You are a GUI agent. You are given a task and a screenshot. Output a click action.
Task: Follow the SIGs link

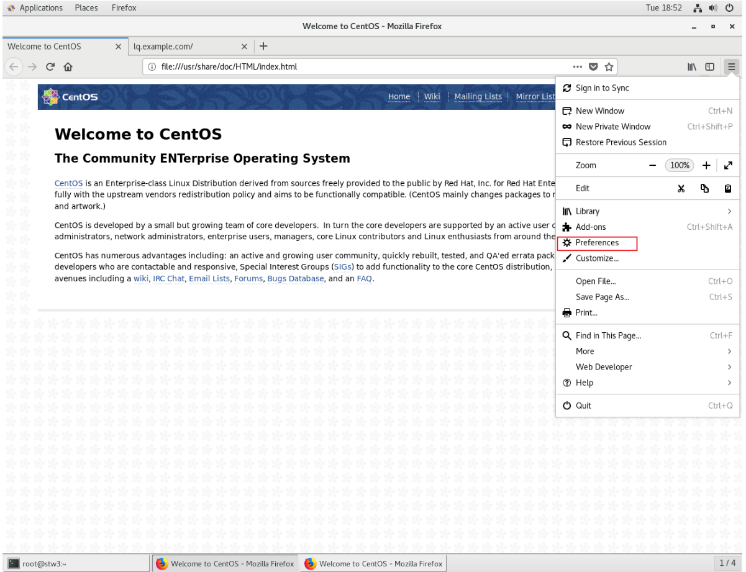[342, 266]
